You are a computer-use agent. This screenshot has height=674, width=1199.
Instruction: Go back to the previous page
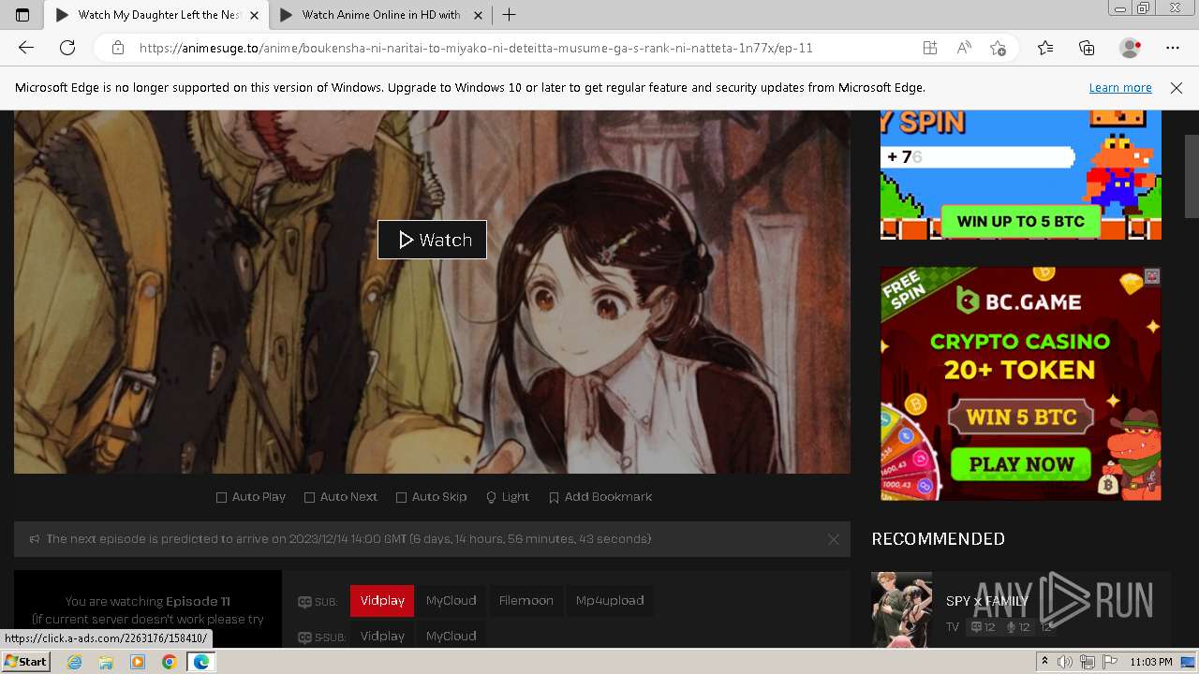[26, 48]
